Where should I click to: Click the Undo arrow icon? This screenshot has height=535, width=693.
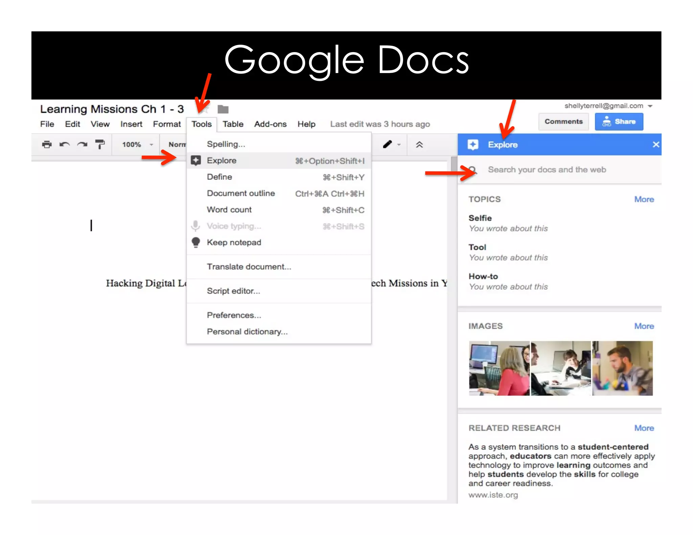coord(64,145)
